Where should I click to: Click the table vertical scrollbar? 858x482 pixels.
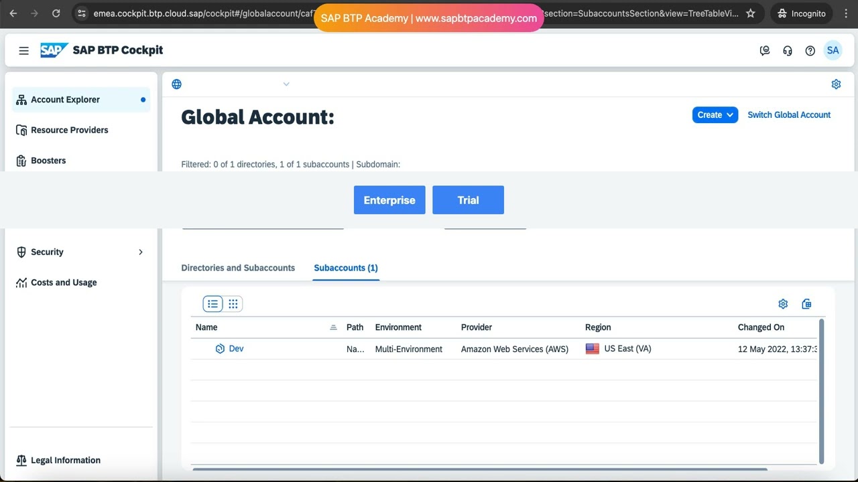[x=821, y=392]
